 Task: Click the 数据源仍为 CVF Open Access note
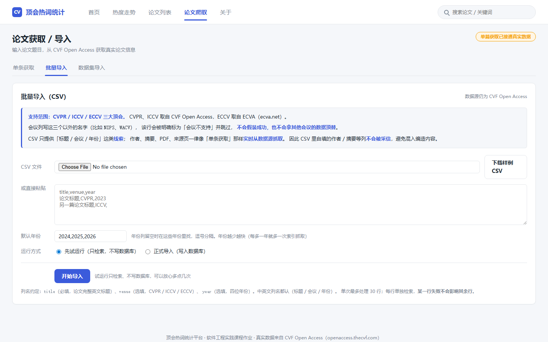(x=496, y=97)
